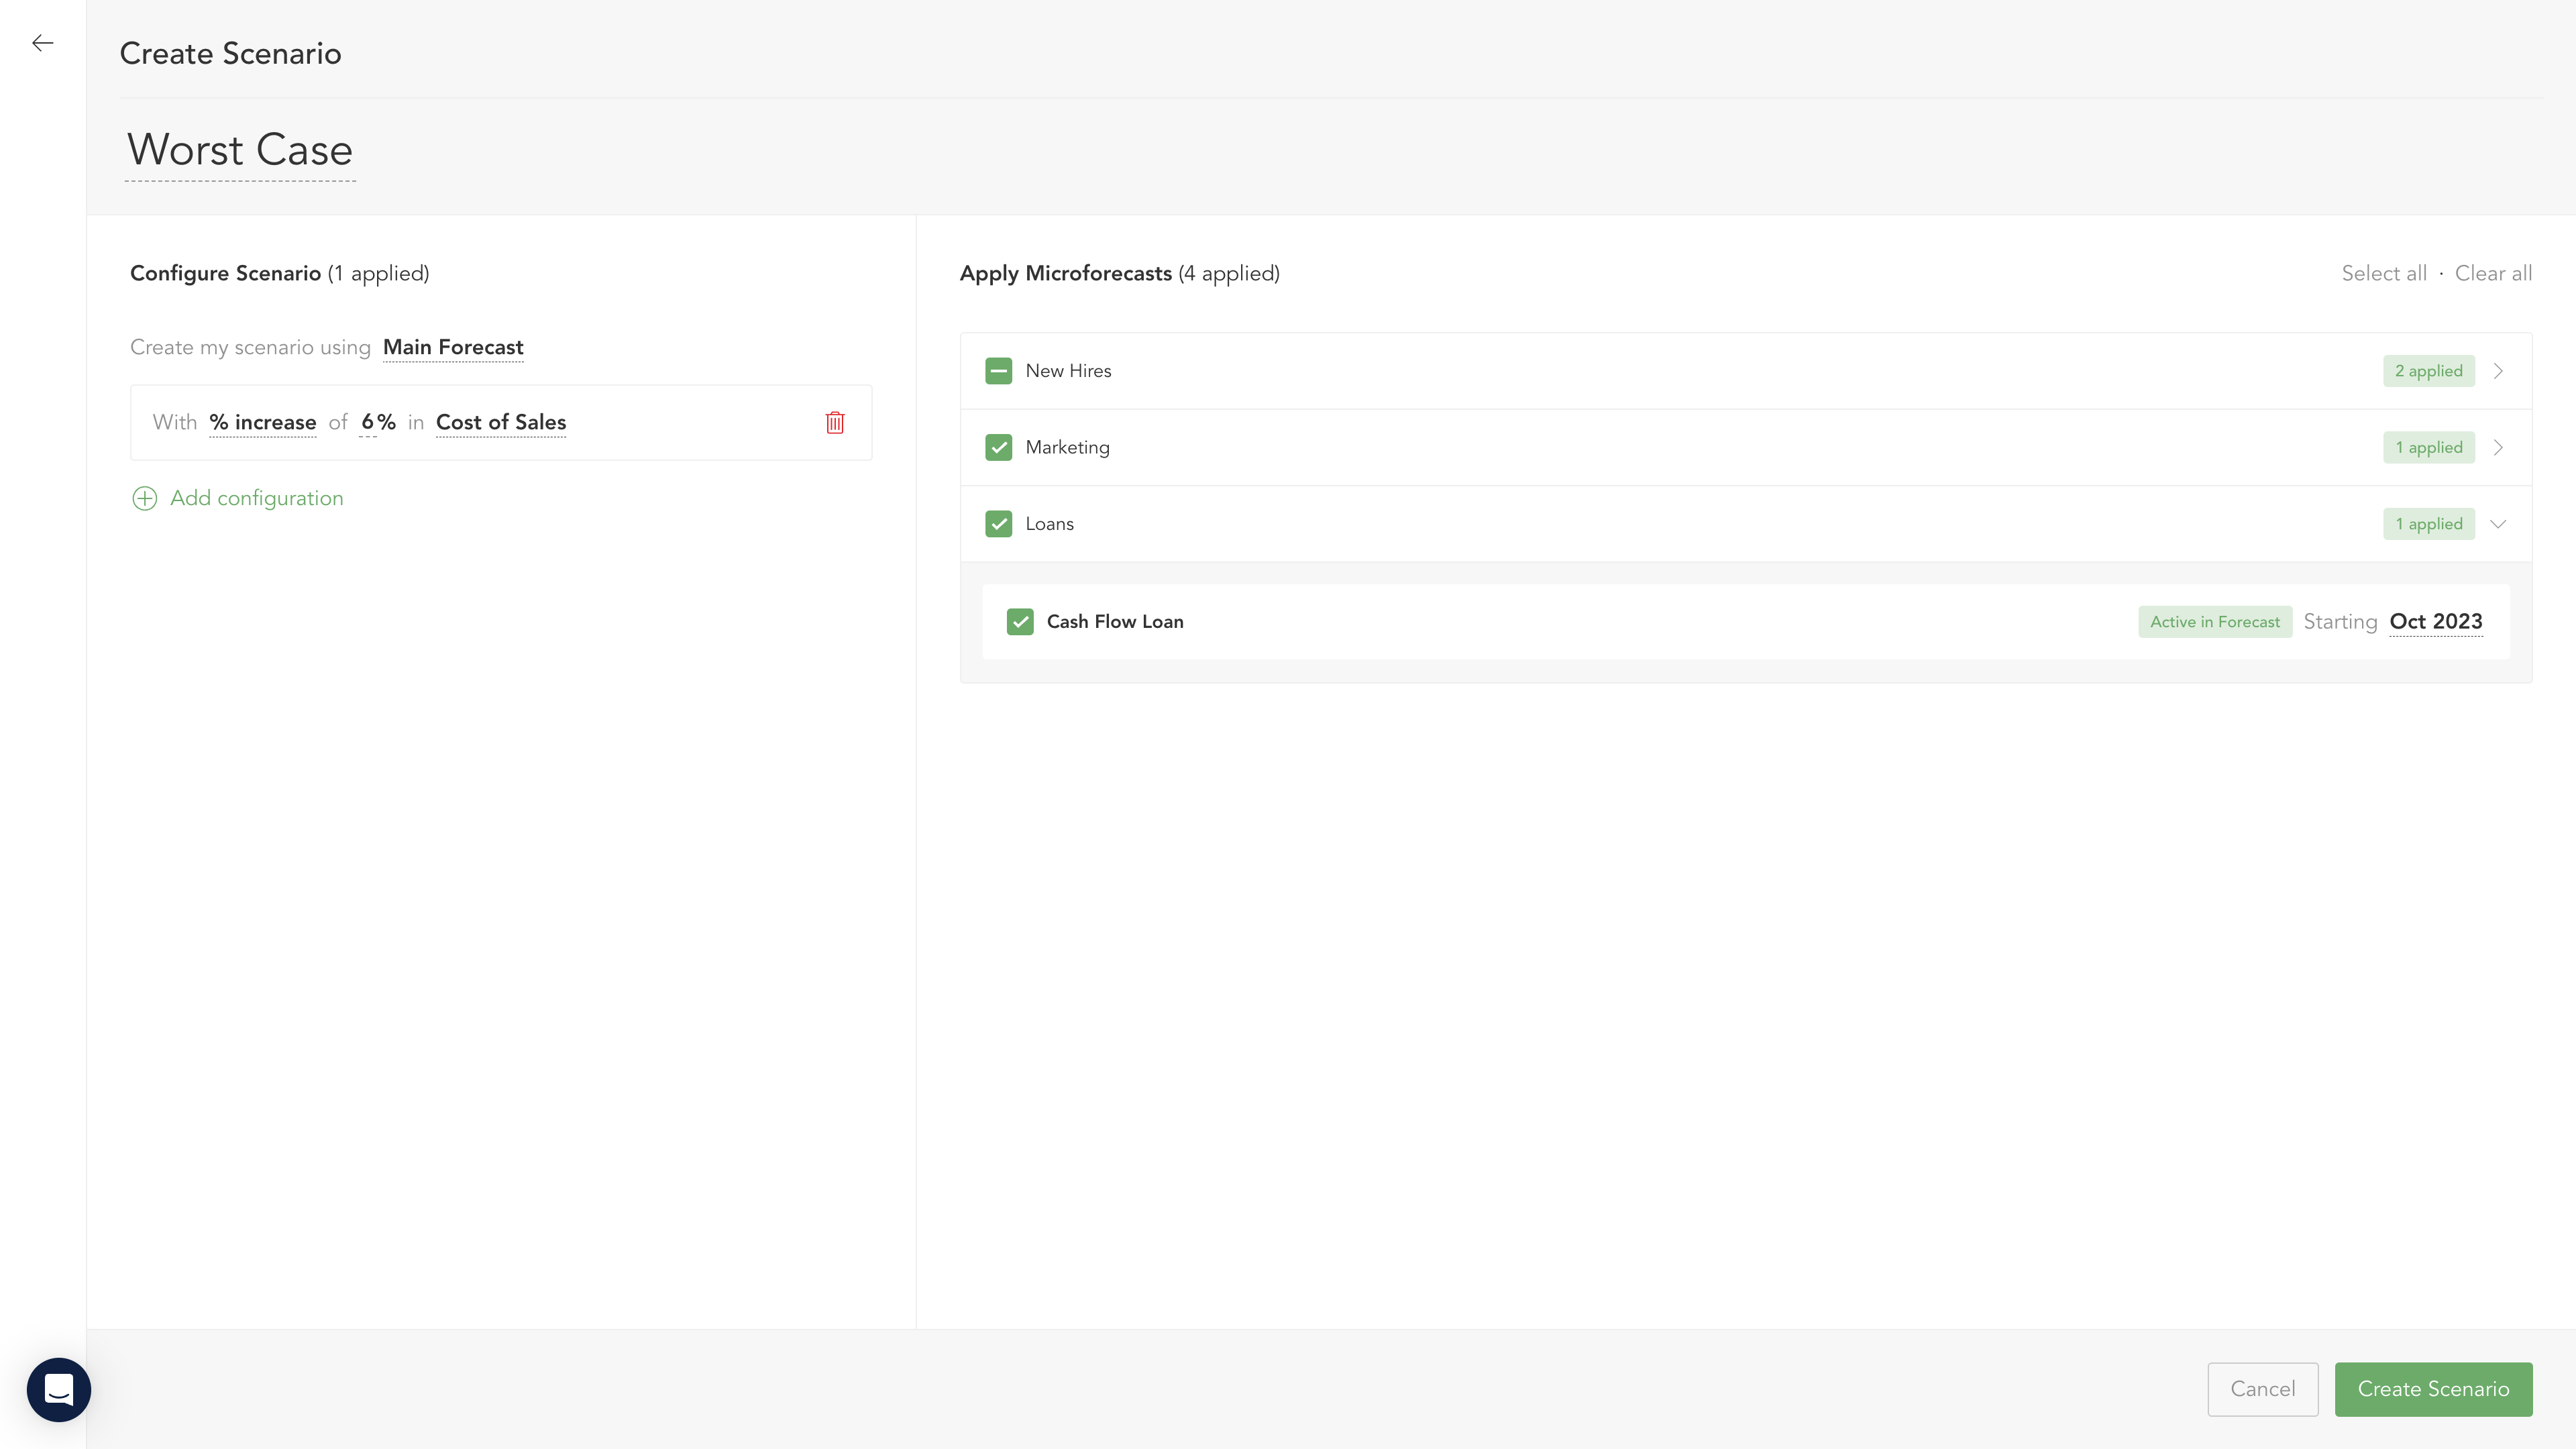Change the % increase adjustment type
Viewport: 2576px width, 1449px height.
click(x=263, y=422)
